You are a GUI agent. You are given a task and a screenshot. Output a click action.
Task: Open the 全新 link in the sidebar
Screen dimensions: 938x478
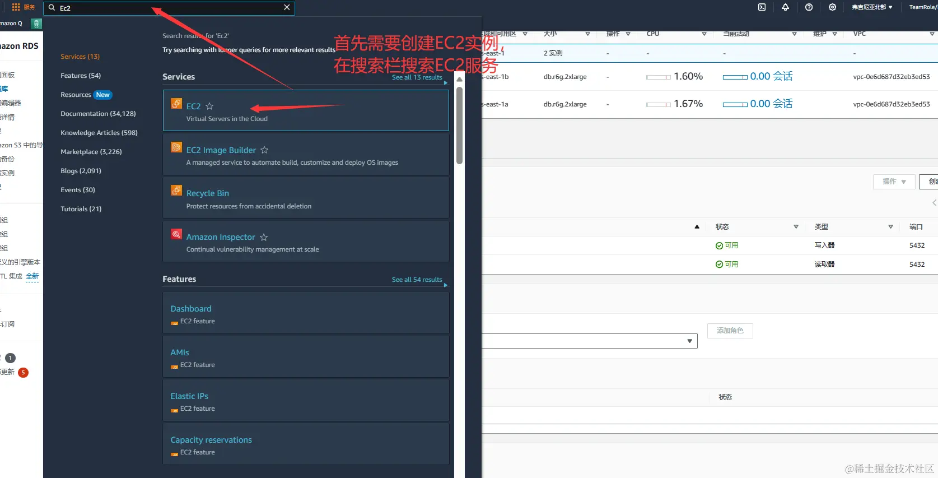tap(32, 276)
